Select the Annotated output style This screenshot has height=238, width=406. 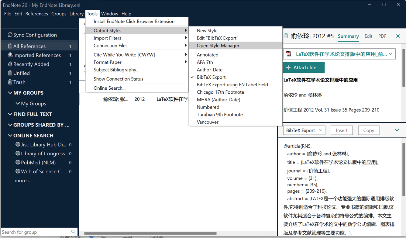pyautogui.click(x=235, y=55)
